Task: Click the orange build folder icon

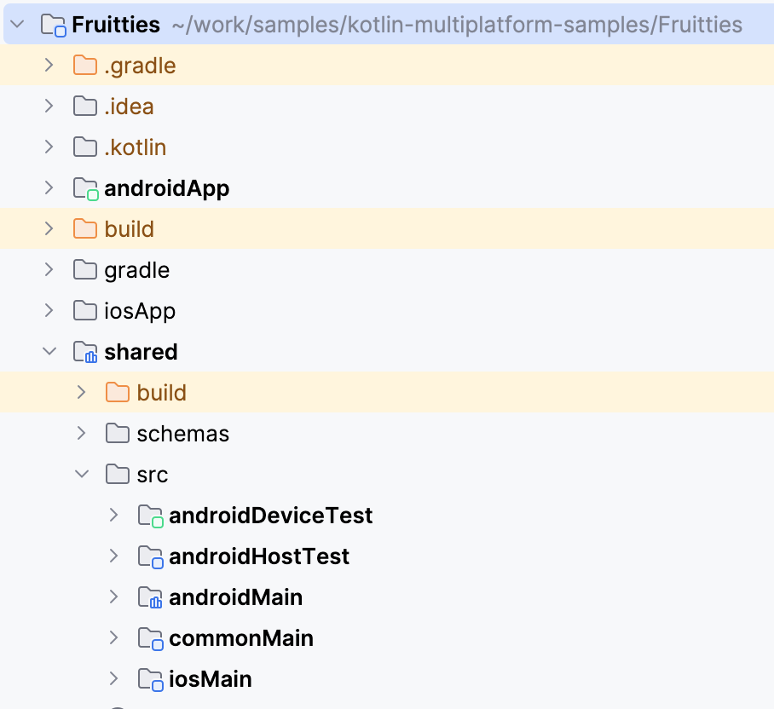Action: pos(85,228)
